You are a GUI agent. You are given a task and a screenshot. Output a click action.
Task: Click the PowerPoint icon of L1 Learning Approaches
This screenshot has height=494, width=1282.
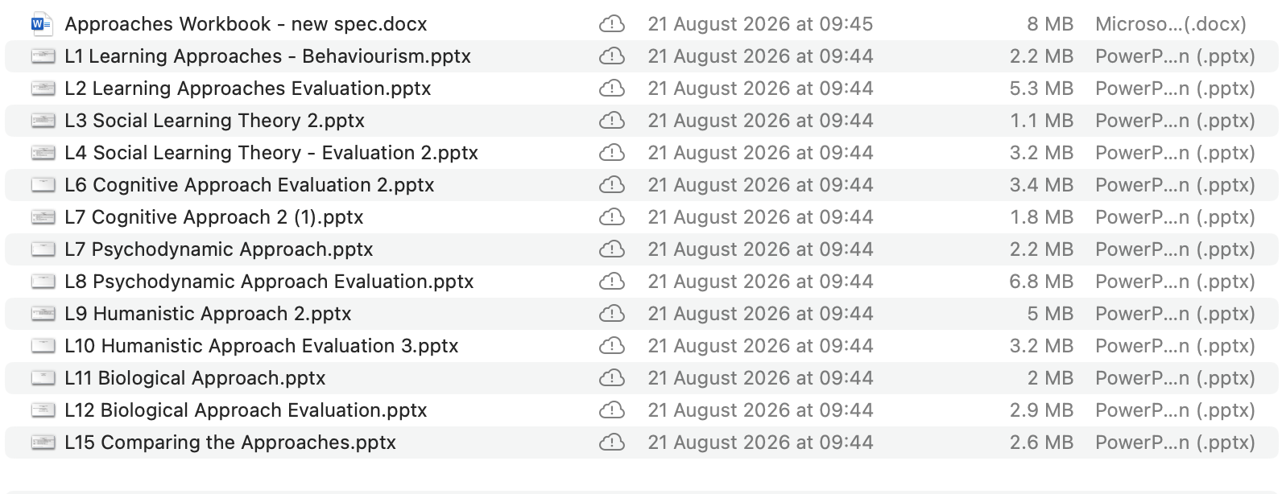pyautogui.click(x=43, y=56)
